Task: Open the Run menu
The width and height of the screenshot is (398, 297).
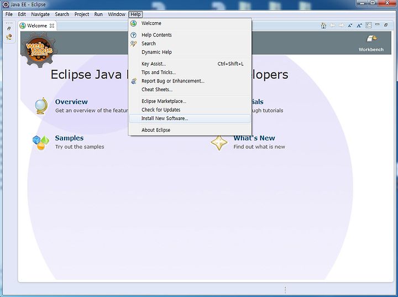Action: pyautogui.click(x=98, y=14)
